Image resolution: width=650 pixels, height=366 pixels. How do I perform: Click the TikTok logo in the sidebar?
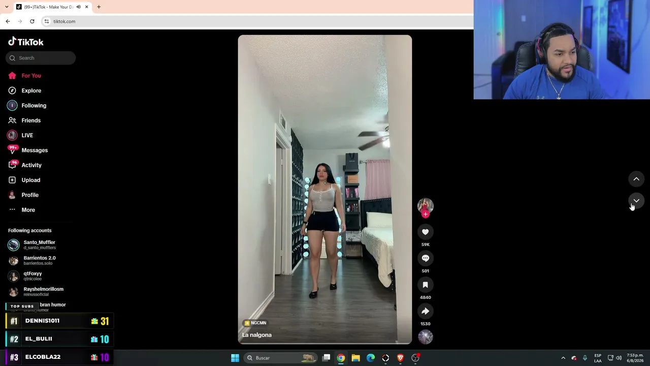point(26,42)
